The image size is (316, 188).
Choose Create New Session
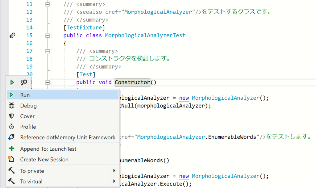(x=63, y=159)
